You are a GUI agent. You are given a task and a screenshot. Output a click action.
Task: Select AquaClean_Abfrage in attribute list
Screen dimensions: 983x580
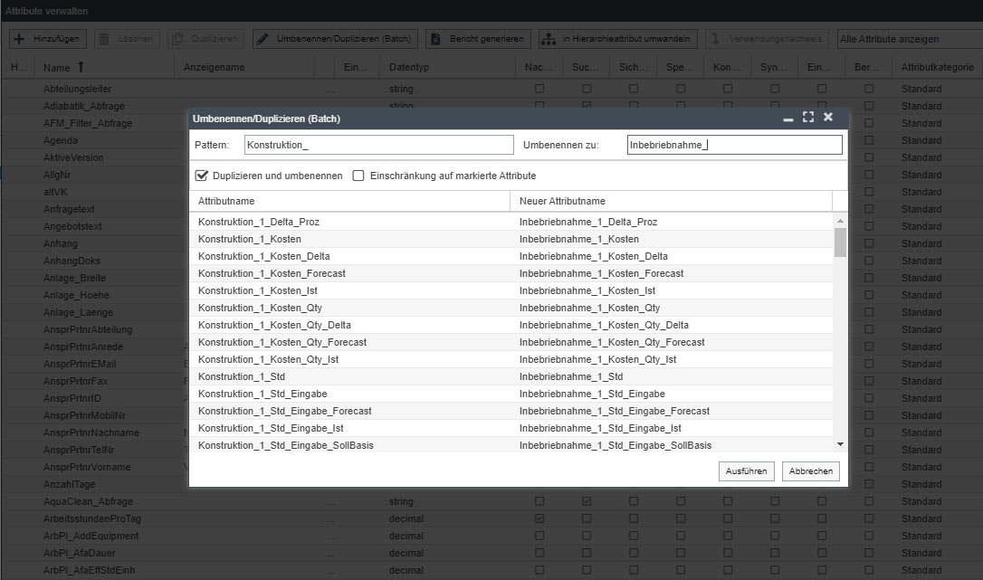pos(88,501)
